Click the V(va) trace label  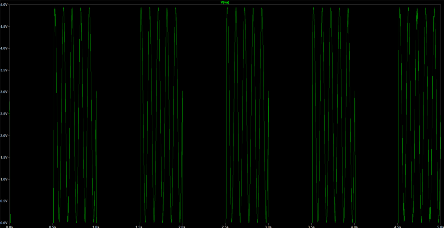pos(224,2)
